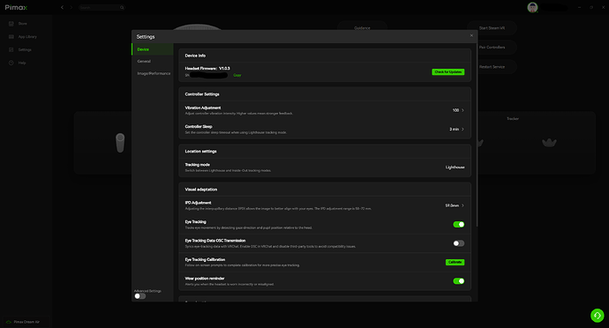Expand Vibration Adjustment value chevron
Viewport: 609px width, 328px height.
click(462, 110)
